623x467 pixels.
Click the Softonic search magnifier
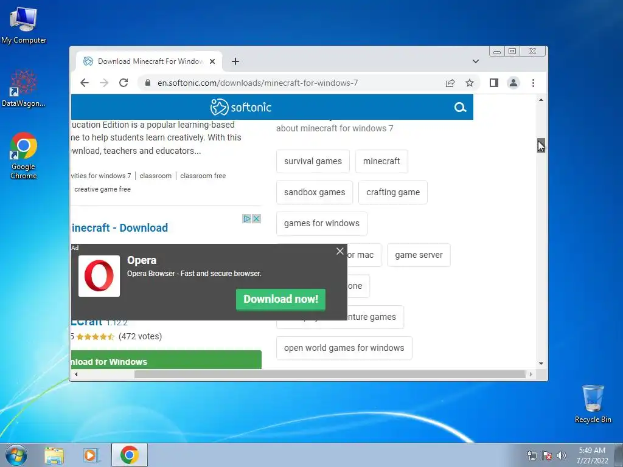coord(460,107)
